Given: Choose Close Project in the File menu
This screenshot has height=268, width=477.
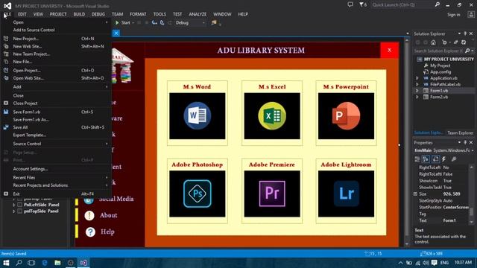Looking at the screenshot, I should click(x=56, y=103).
